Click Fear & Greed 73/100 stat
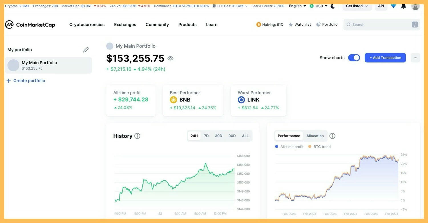 (268, 6)
